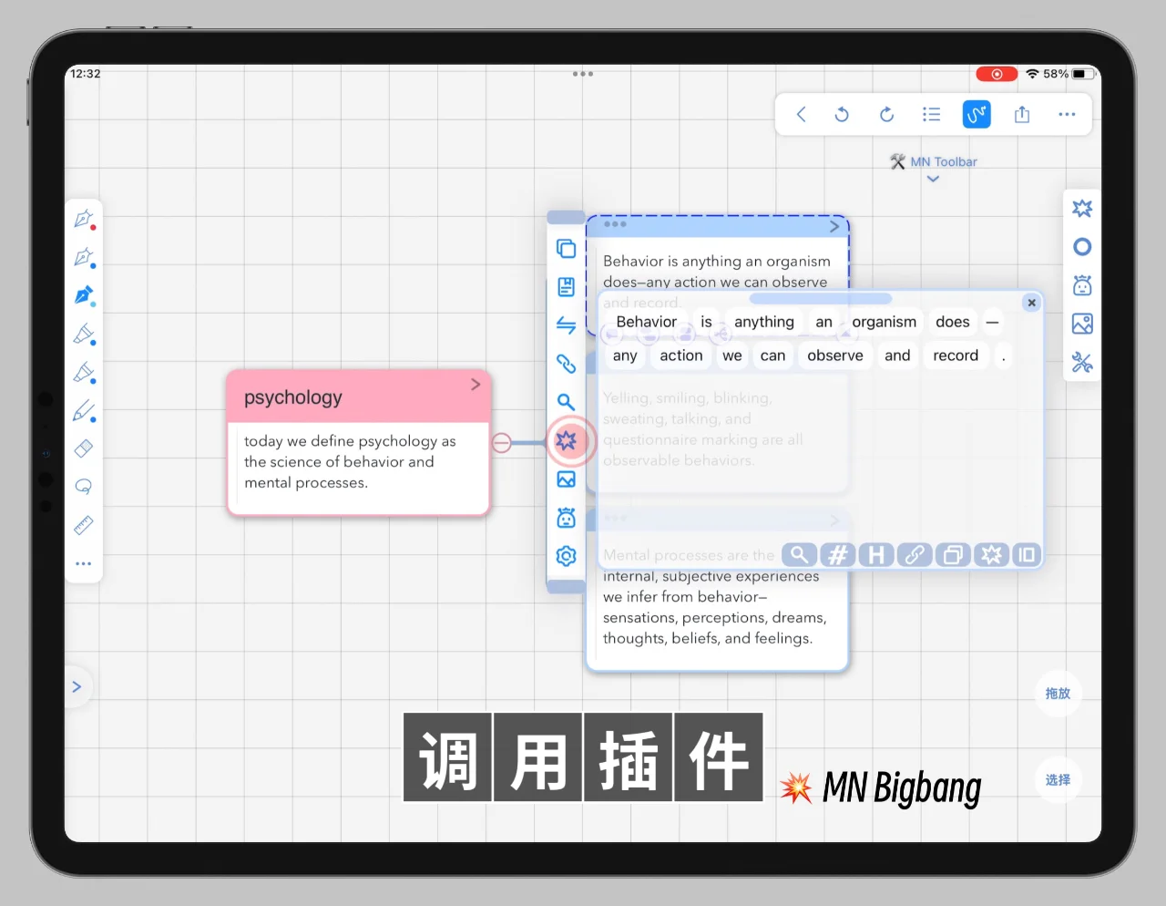The image size is (1166, 906).
Task: Select the word 'we' chip
Action: pyautogui.click(x=732, y=355)
